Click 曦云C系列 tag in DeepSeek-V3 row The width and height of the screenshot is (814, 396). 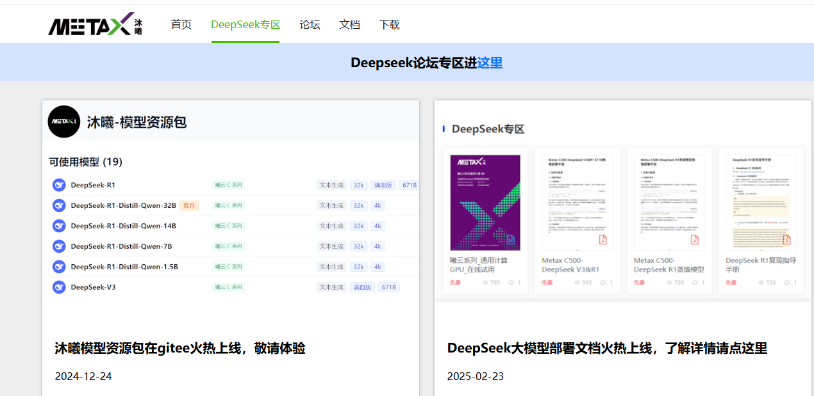pos(229,287)
